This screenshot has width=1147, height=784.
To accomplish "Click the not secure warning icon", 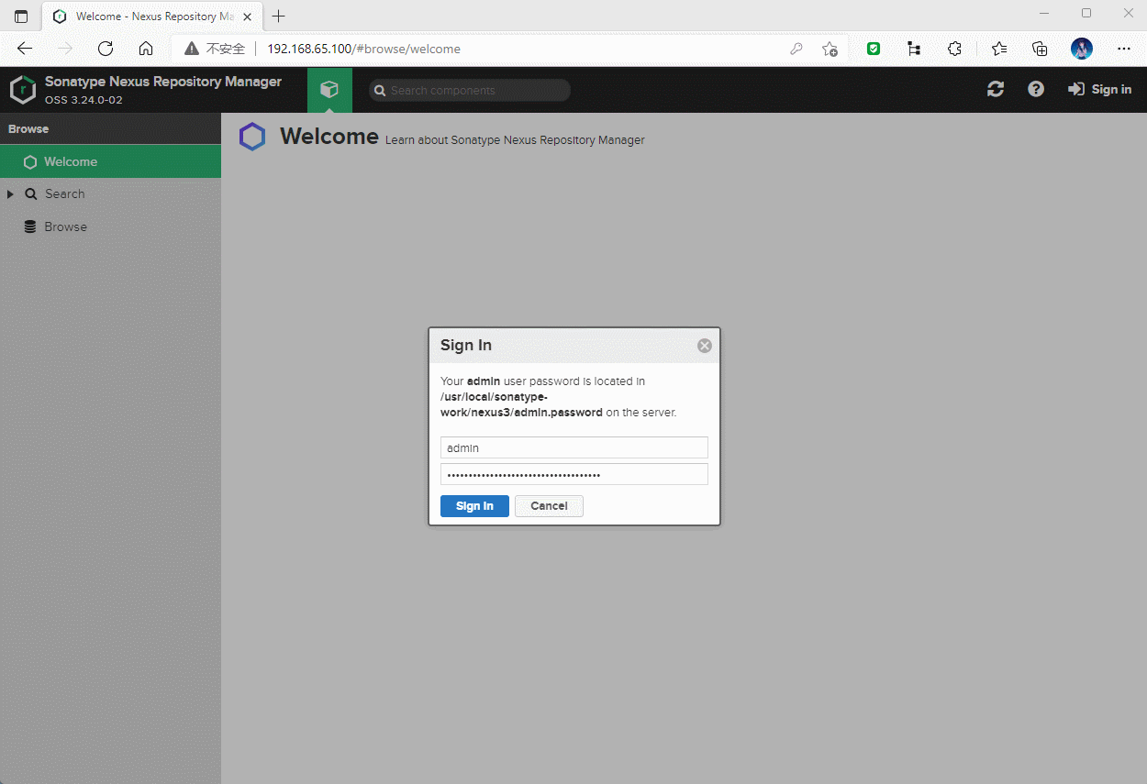I will click(x=192, y=49).
